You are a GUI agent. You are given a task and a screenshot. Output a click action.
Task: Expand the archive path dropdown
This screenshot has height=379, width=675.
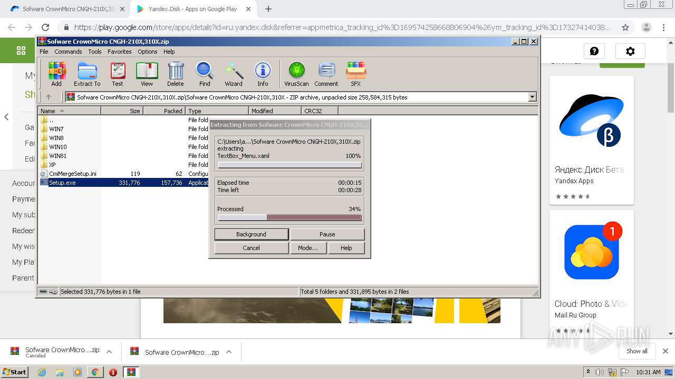point(532,97)
